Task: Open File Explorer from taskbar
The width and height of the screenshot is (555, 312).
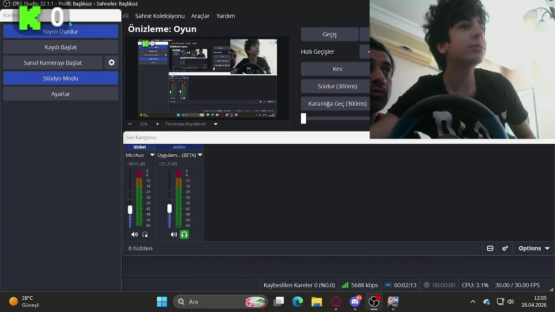Action: point(317,302)
